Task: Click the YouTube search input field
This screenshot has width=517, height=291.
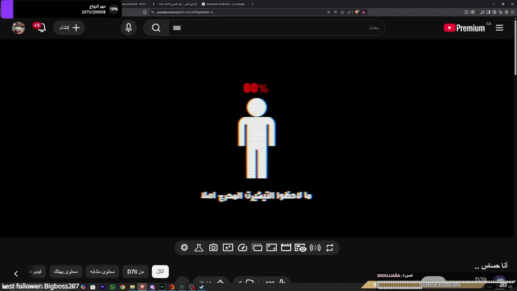Action: click(x=277, y=28)
